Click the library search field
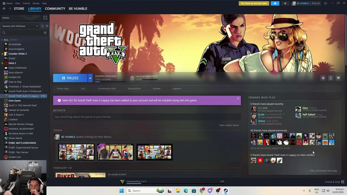The image size is (347, 195). point(22,33)
